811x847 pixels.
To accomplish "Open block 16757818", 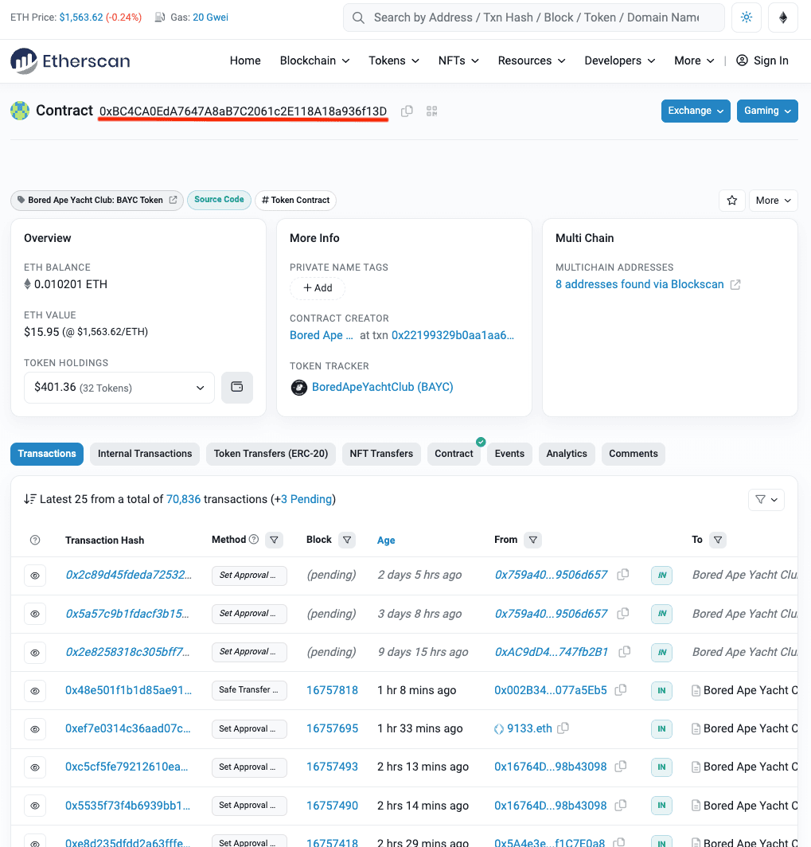I will click(332, 690).
